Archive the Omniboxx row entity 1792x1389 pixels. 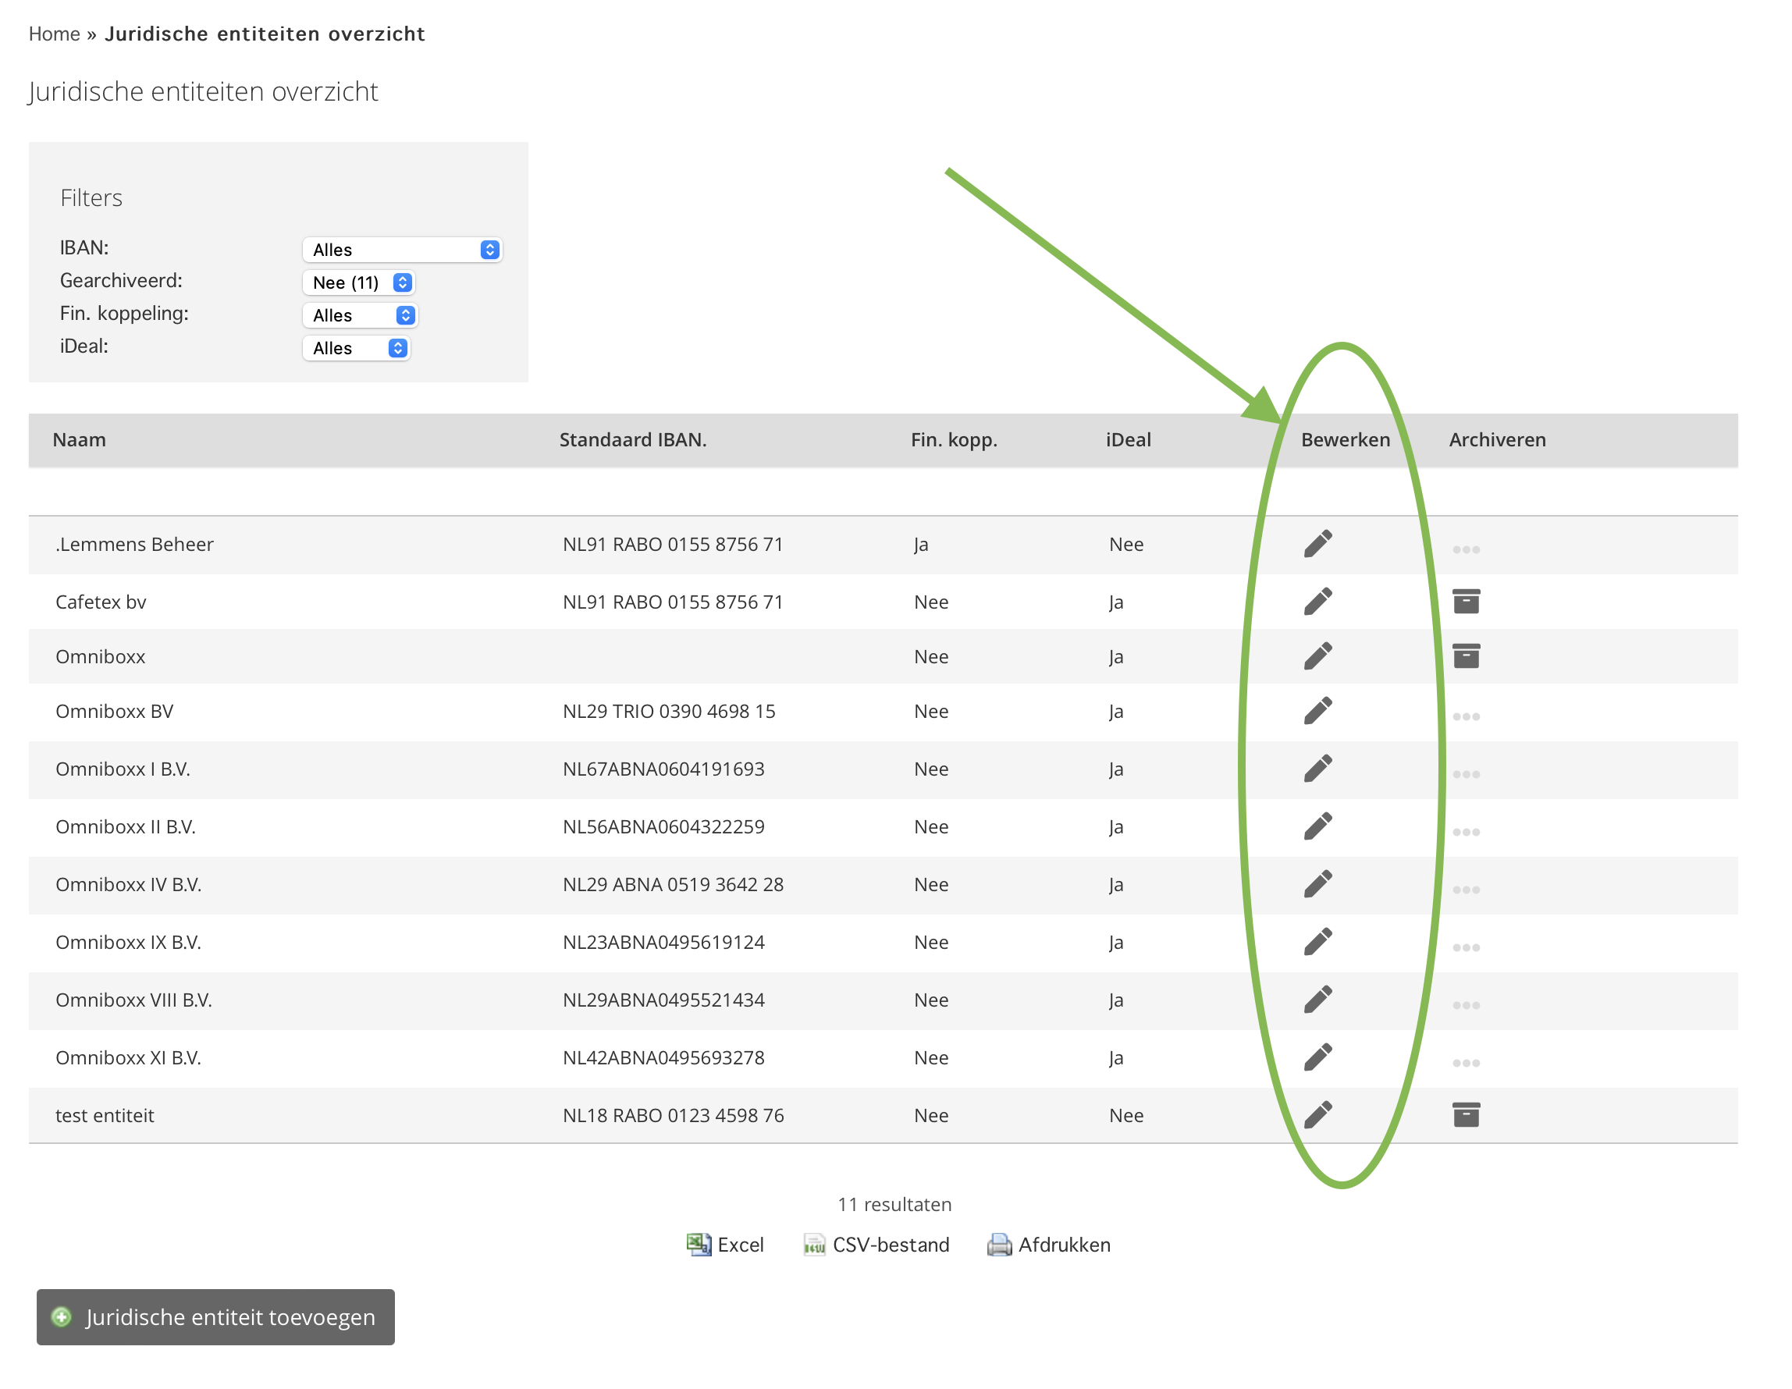click(1466, 656)
